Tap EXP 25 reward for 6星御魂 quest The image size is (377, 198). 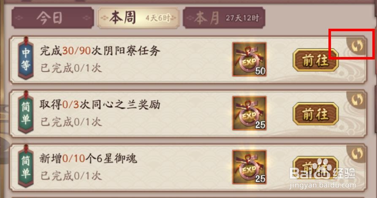pos(250,167)
